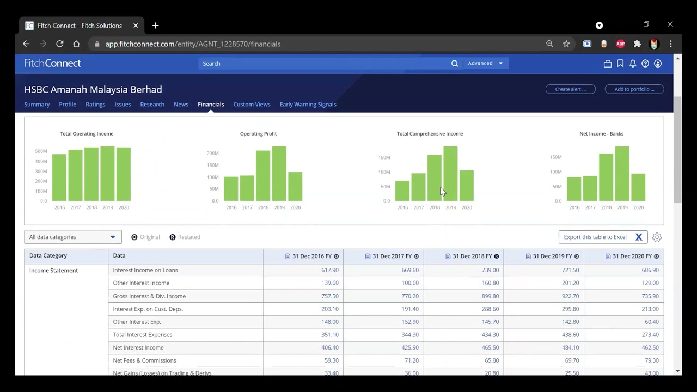
Task: Open the Early Warning Signals tab
Action: 308,105
